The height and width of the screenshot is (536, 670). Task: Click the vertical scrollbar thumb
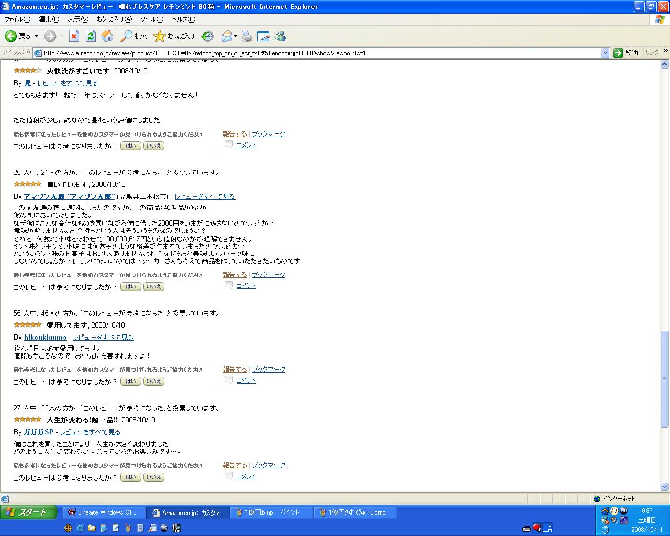(665, 379)
